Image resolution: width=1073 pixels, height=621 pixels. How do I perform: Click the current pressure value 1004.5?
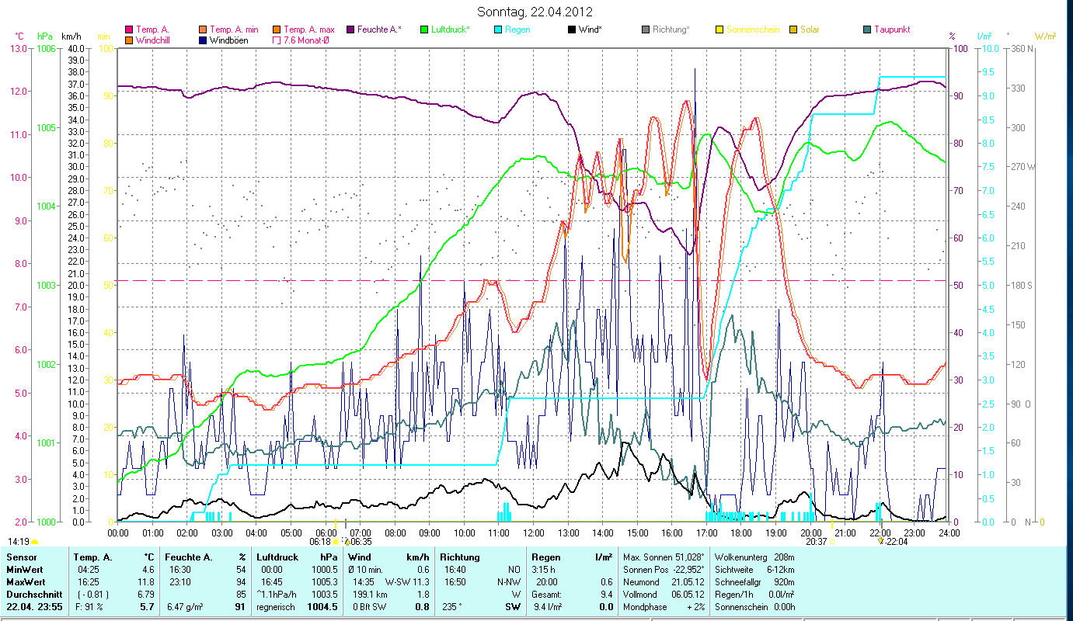pos(322,607)
